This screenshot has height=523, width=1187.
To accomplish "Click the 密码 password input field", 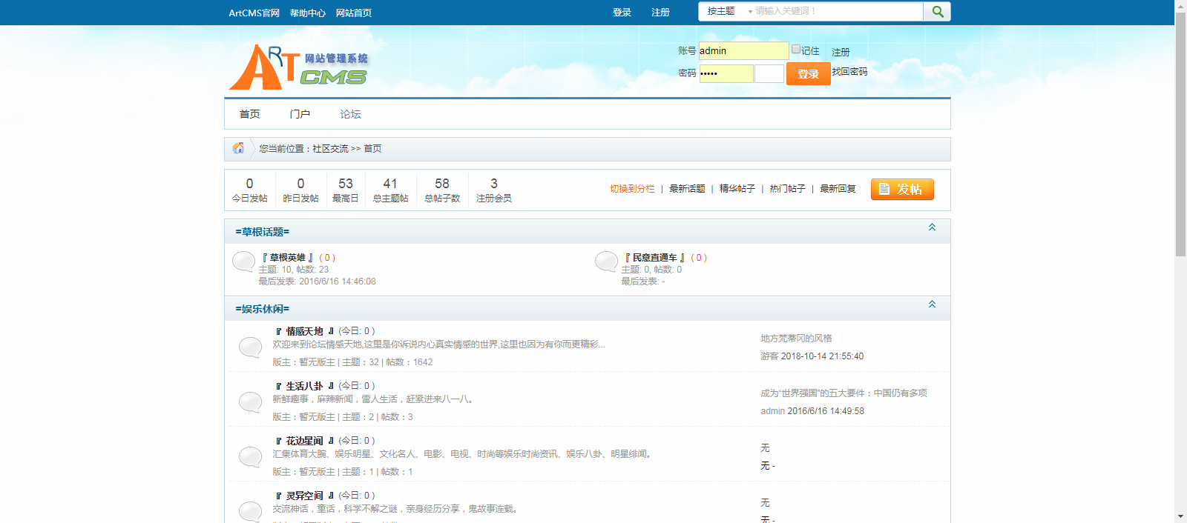I will pyautogui.click(x=726, y=73).
